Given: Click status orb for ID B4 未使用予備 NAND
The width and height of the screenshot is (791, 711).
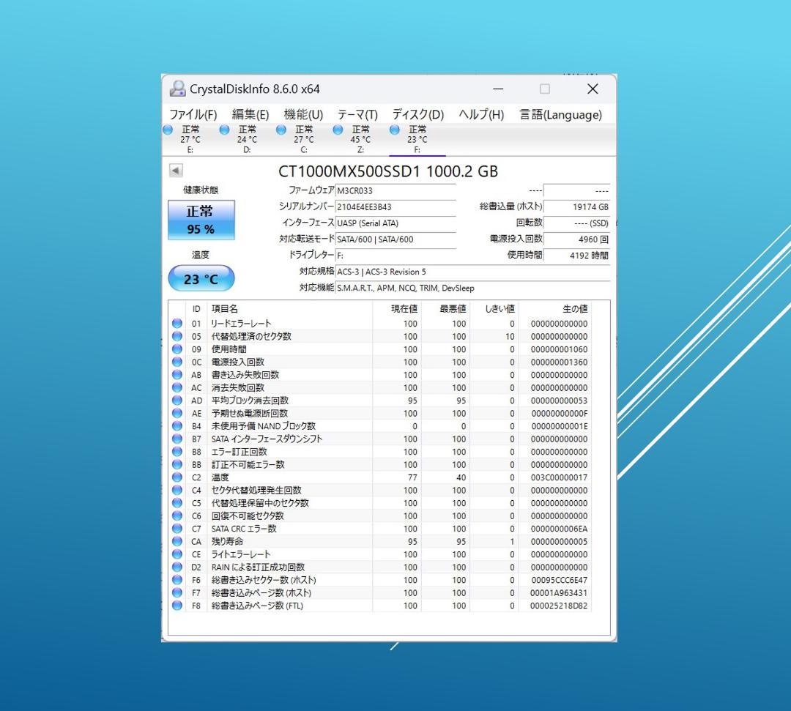Looking at the screenshot, I should pos(177,426).
